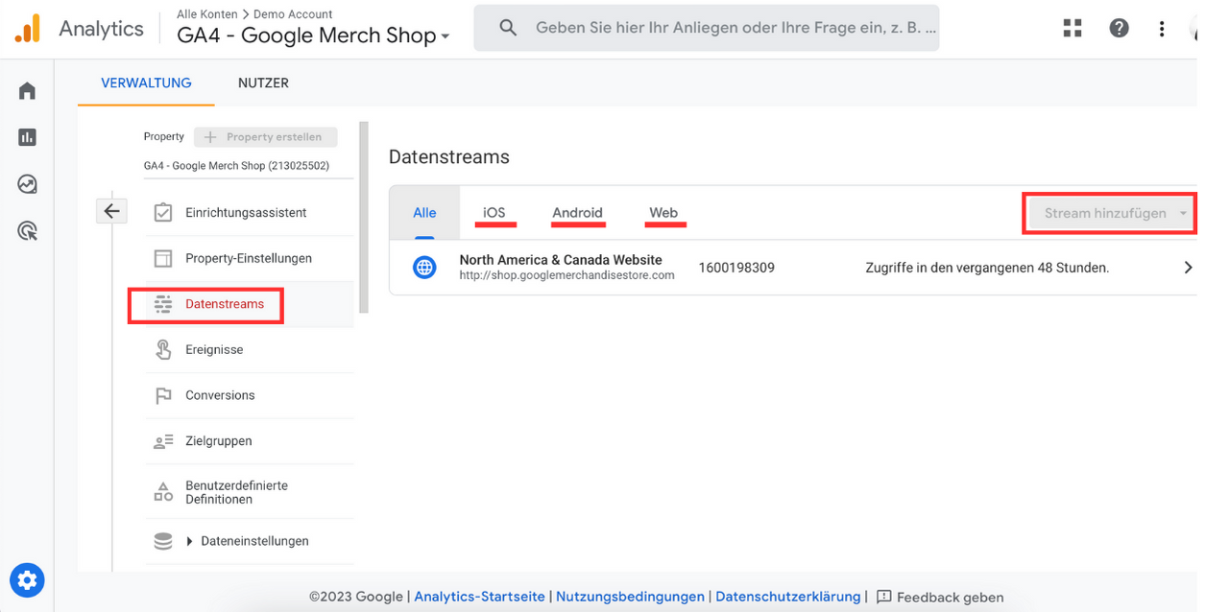
Task: Click the Ereignisse touch icon
Action: [163, 350]
